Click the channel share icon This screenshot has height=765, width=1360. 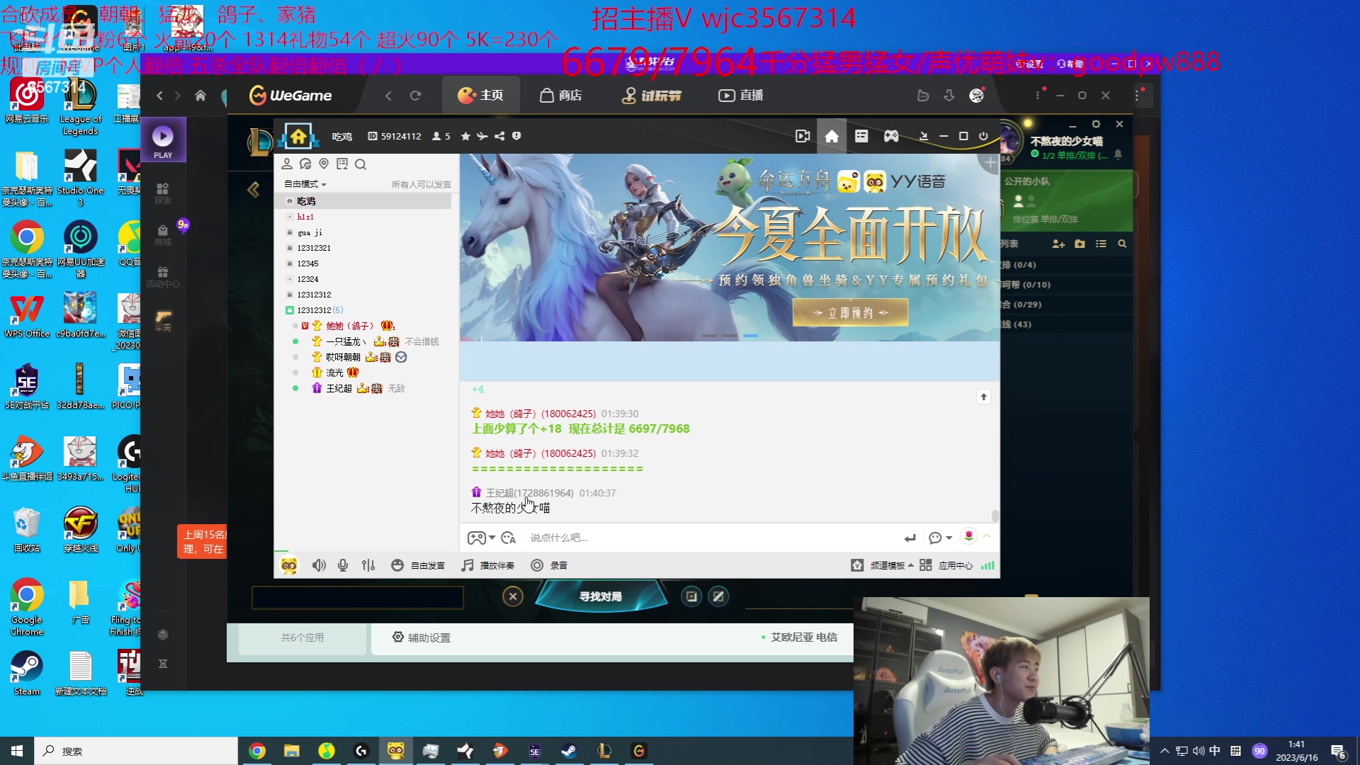pyautogui.click(x=499, y=136)
